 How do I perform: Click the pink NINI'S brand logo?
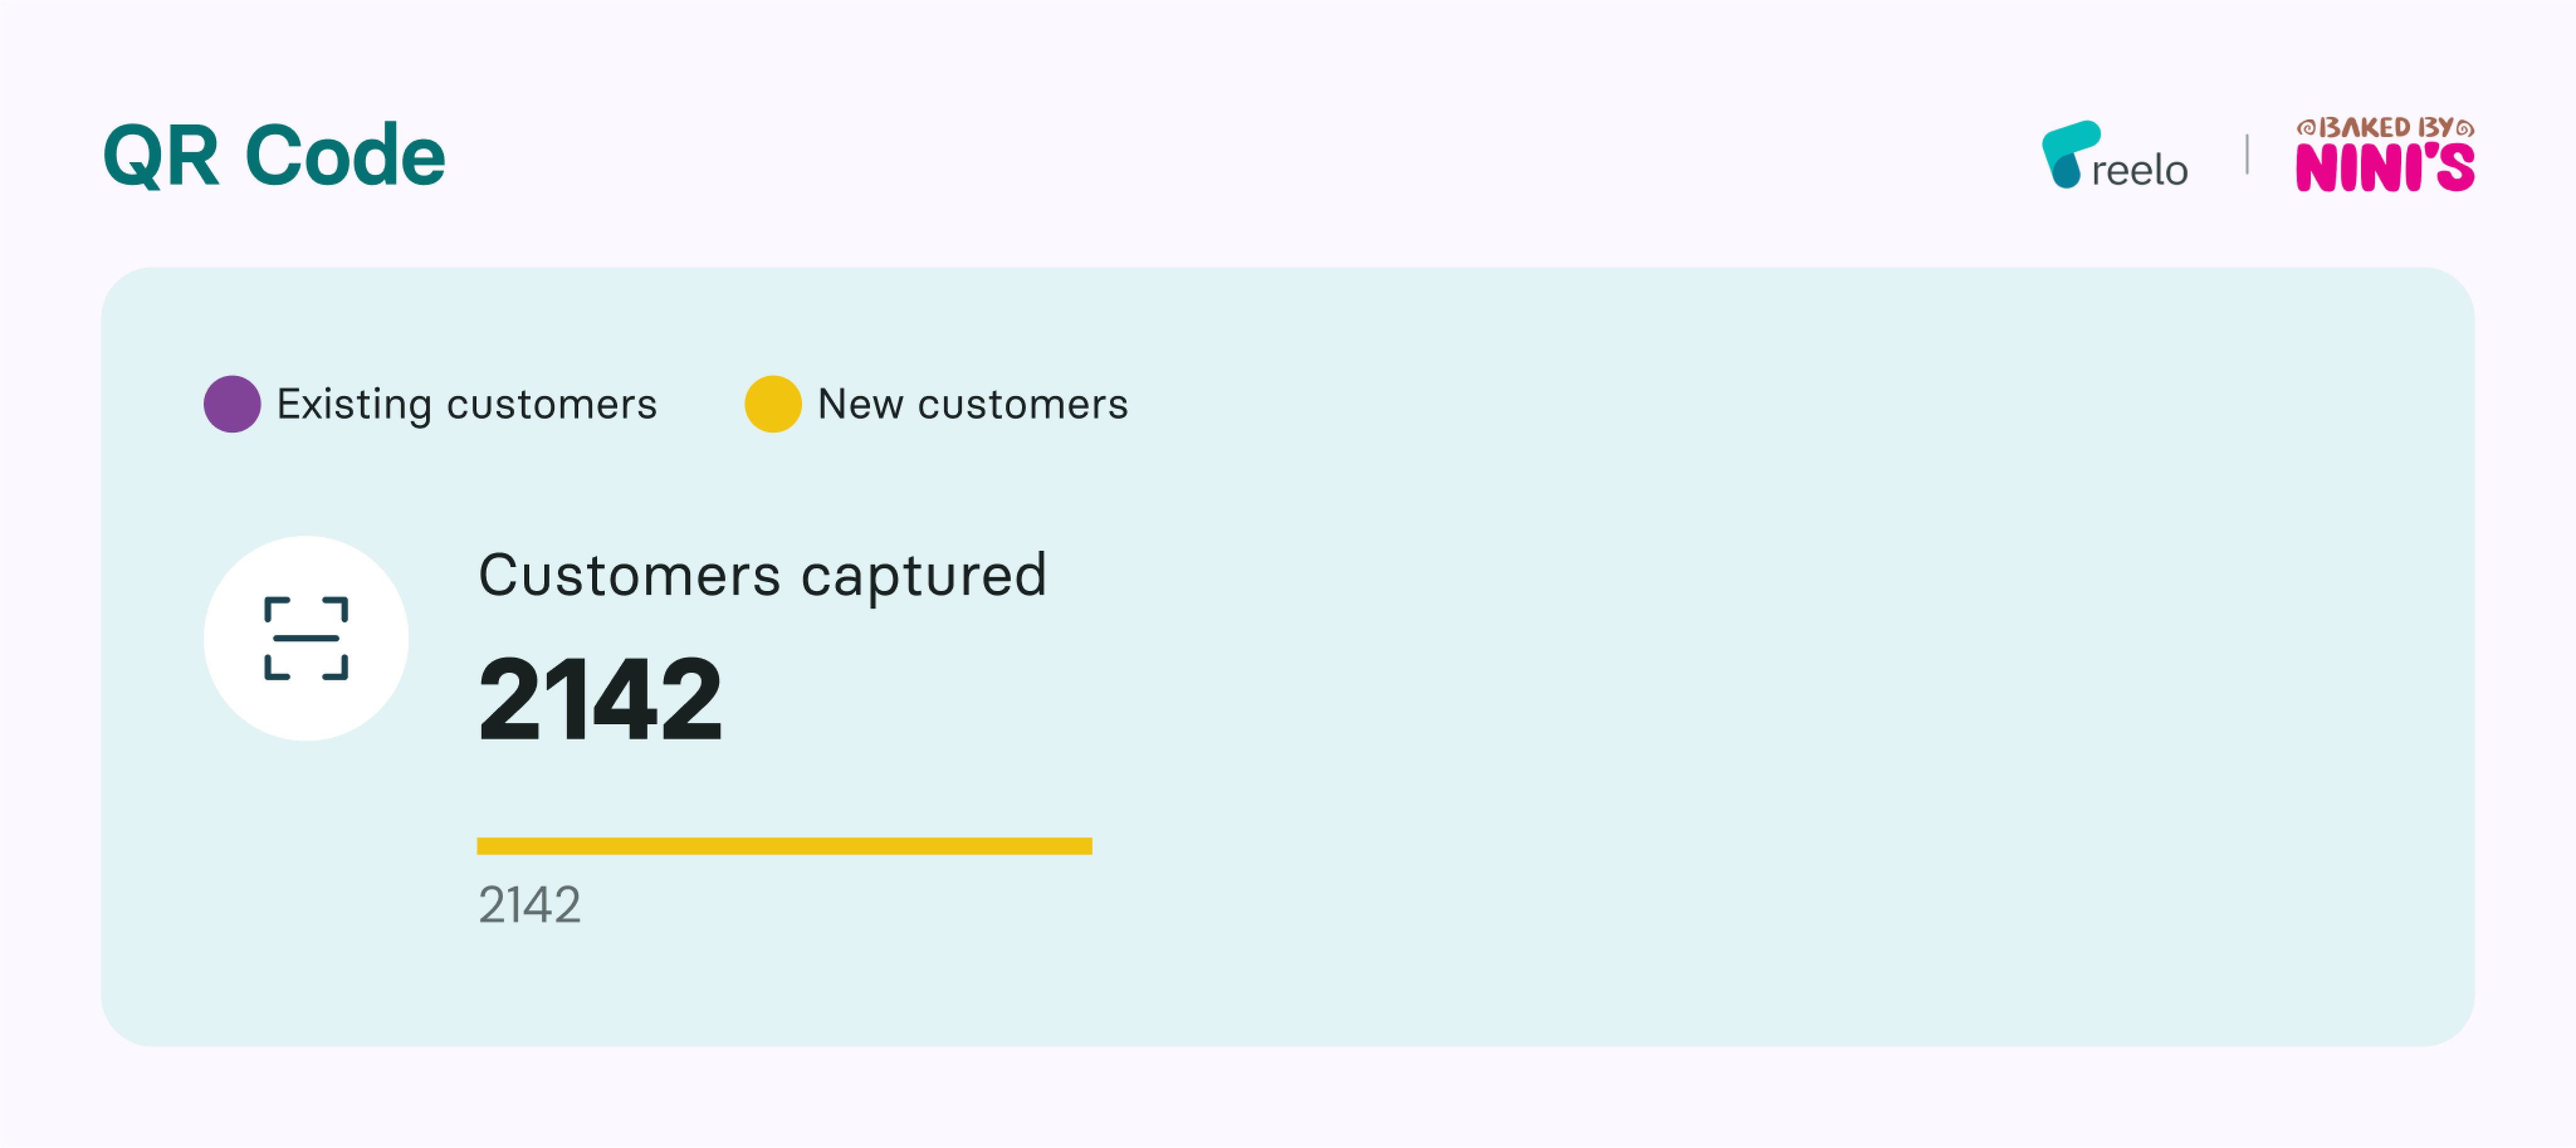[x=2385, y=167]
